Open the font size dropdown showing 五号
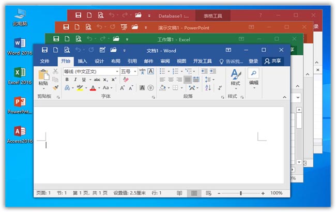This screenshot has width=336, height=212. pos(135,71)
